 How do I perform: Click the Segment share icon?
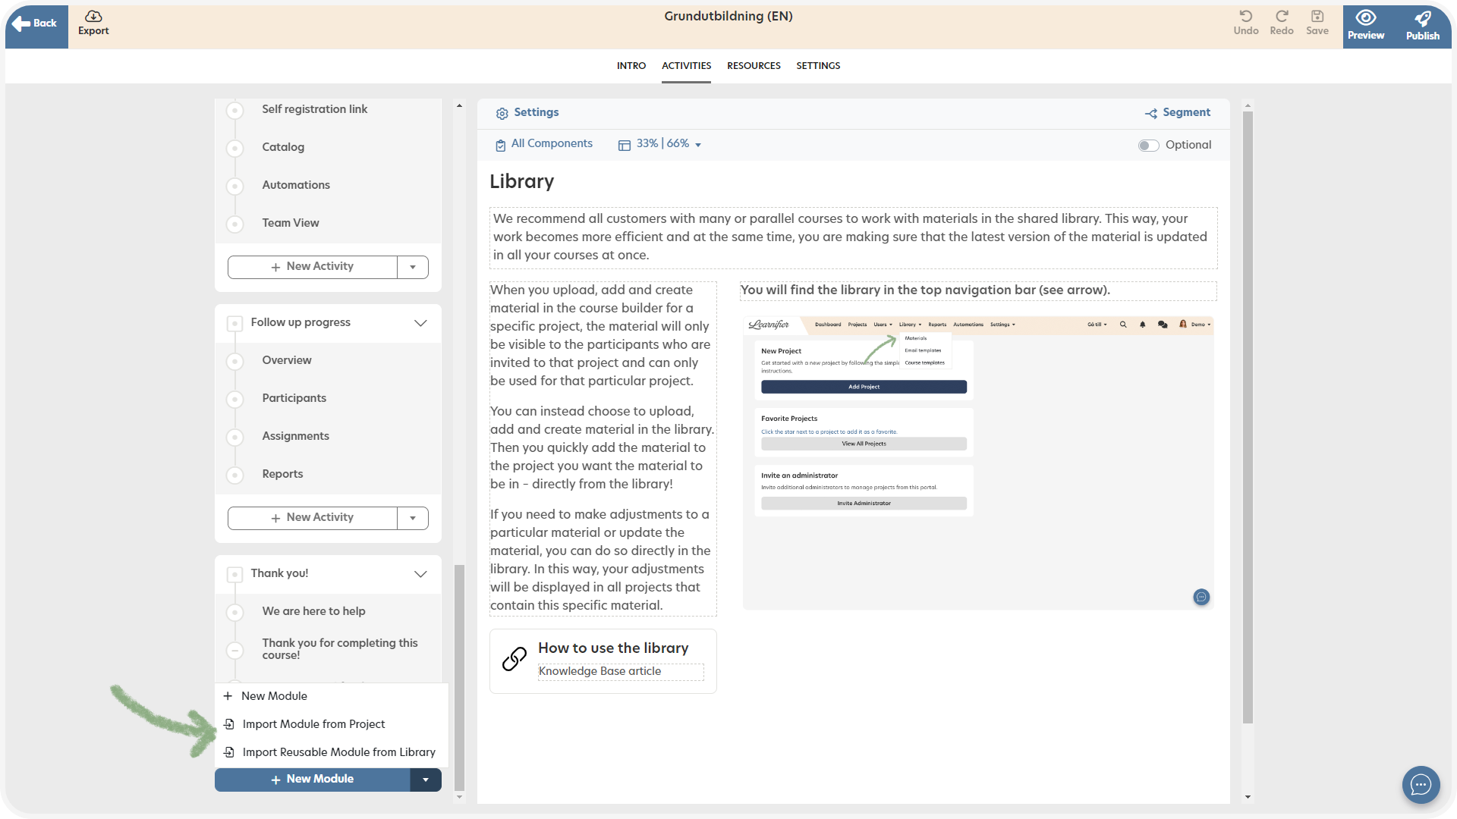tap(1151, 113)
